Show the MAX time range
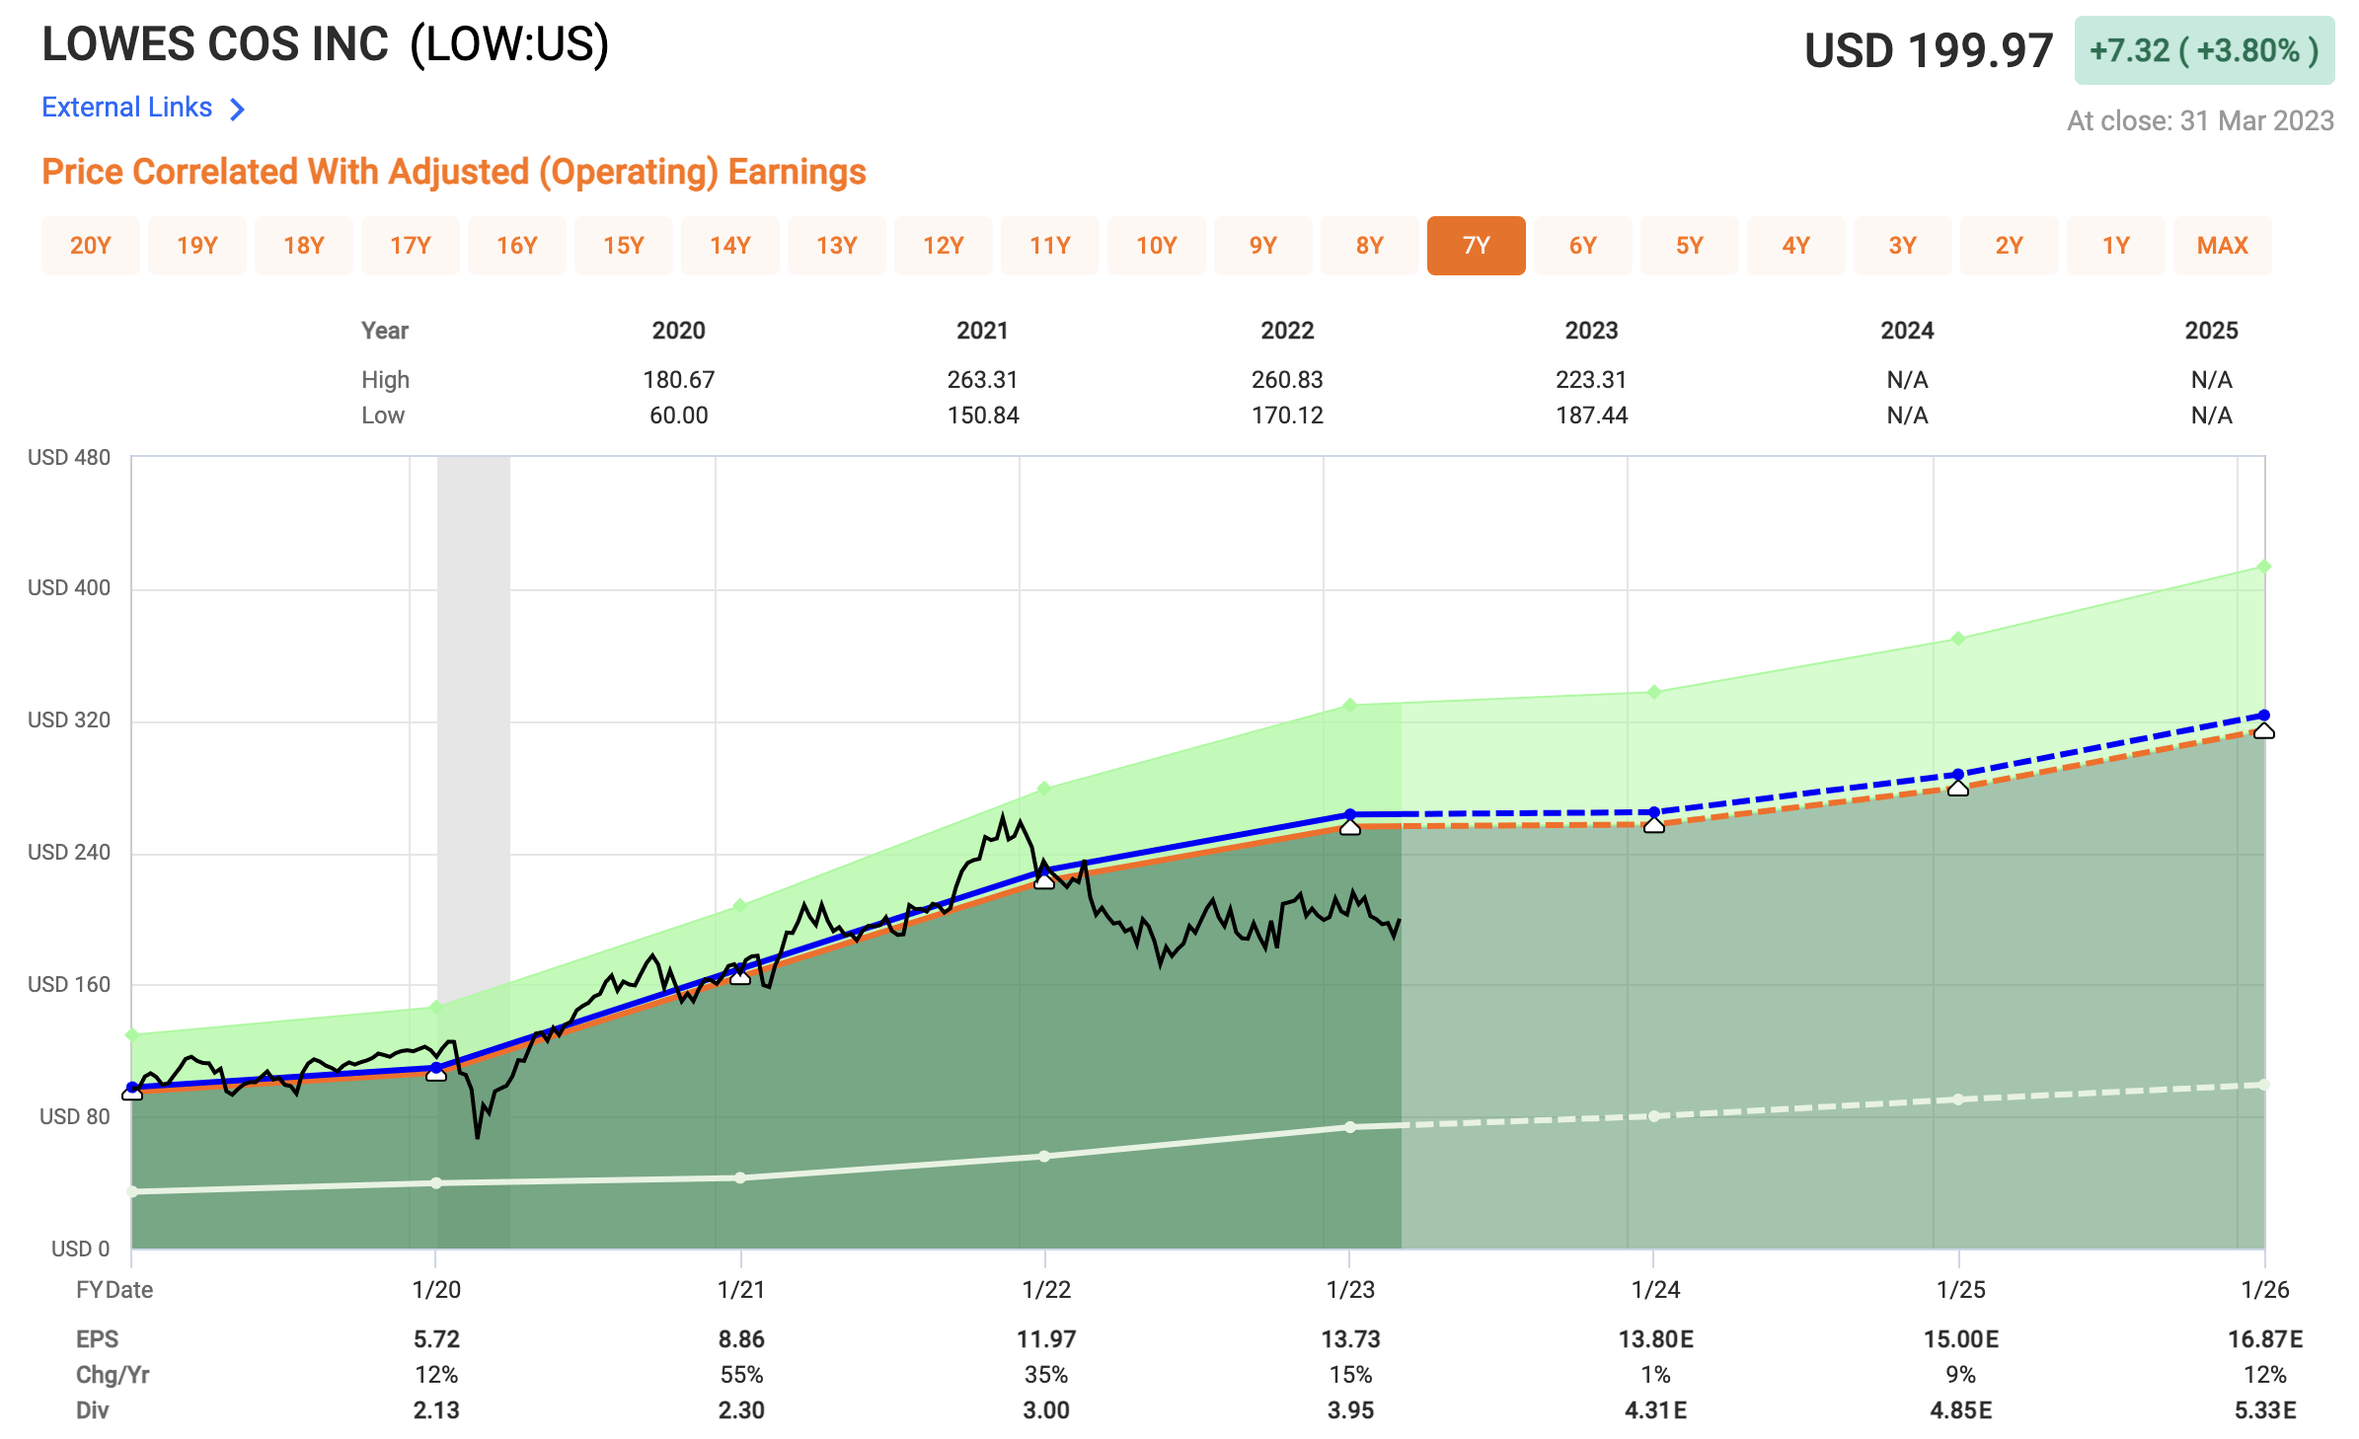The image size is (2359, 1439). pos(2223,246)
